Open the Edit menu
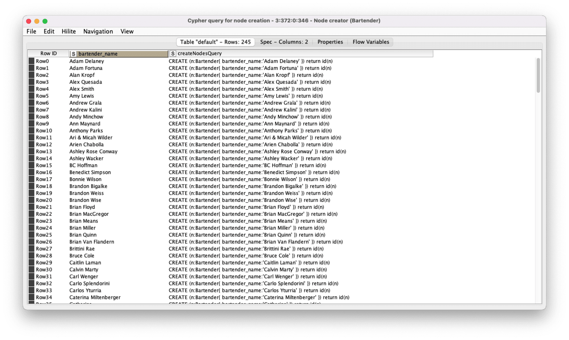Image resolution: width=569 pixels, height=340 pixels. pos(49,31)
